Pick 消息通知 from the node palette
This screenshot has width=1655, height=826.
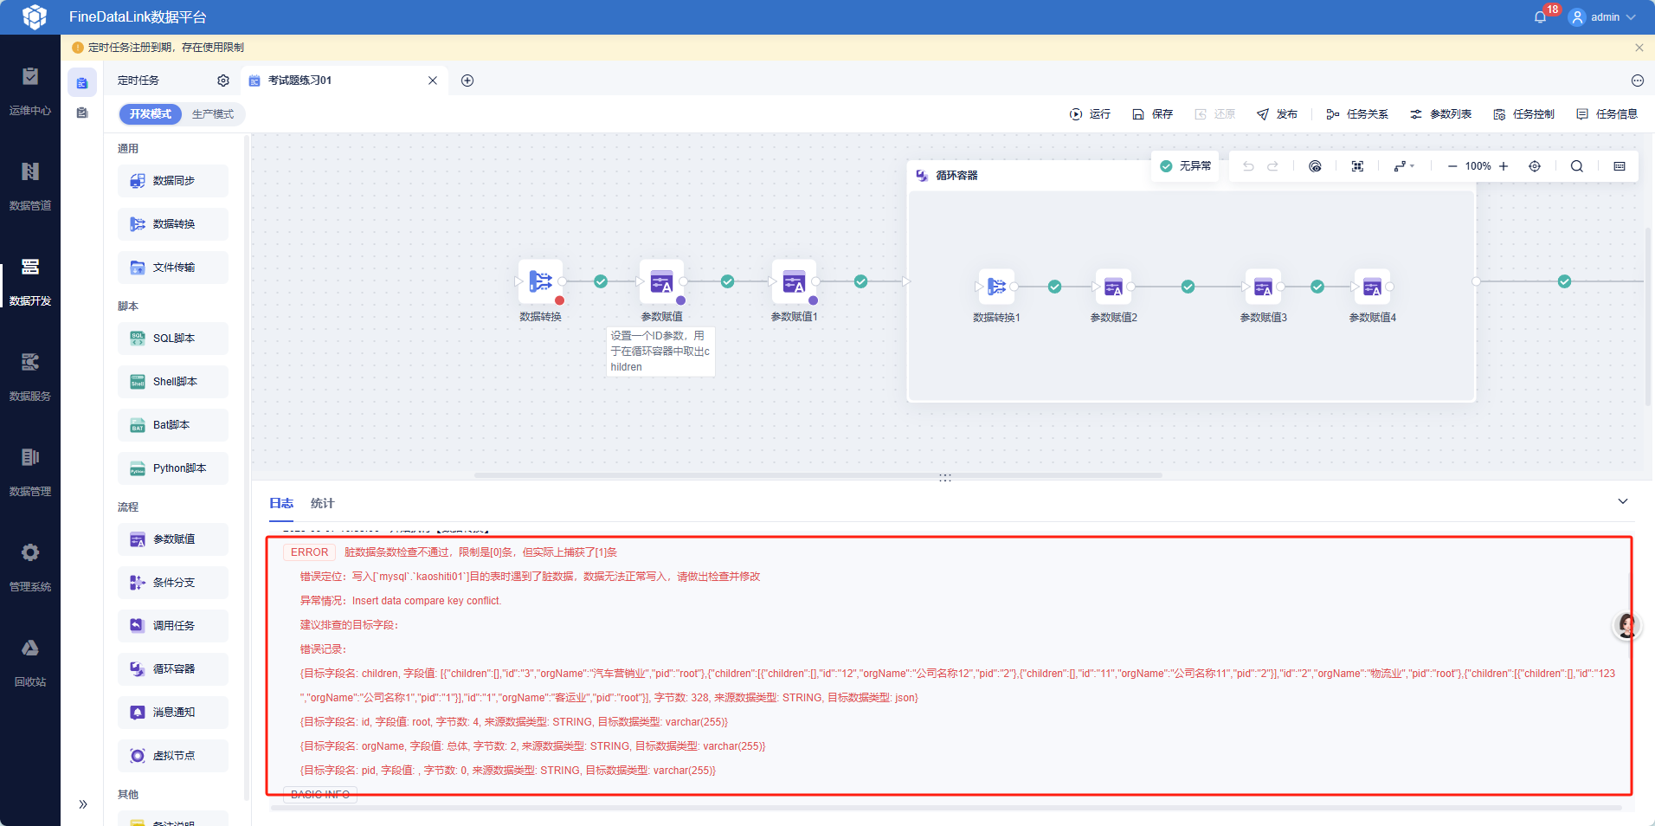(x=173, y=713)
